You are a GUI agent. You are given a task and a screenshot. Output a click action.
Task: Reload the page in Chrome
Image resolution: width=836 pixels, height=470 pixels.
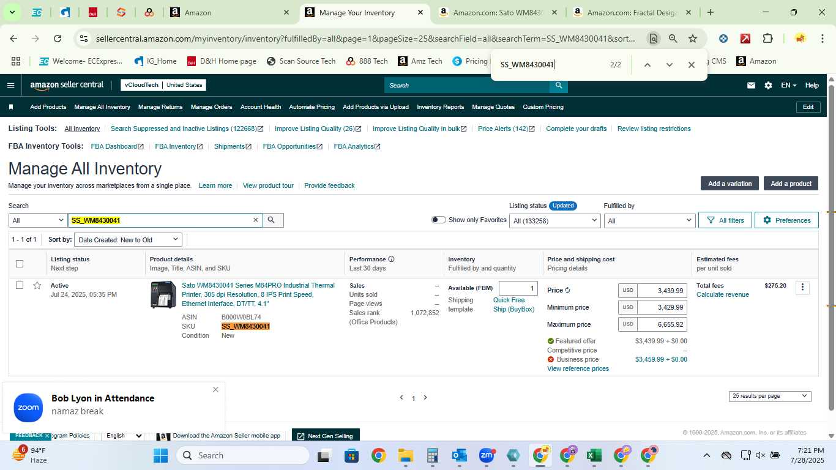58,39
